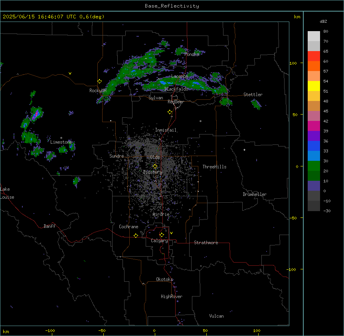Click the Base_Reflectivity title
Screen dimensions: 344x336
172,6
